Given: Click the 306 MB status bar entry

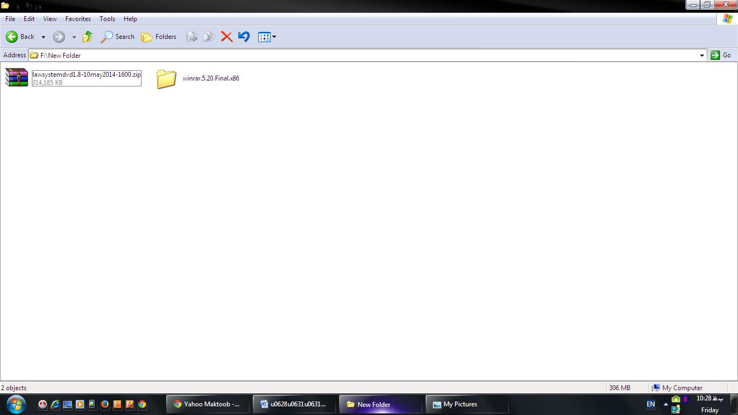Looking at the screenshot, I should coord(620,388).
